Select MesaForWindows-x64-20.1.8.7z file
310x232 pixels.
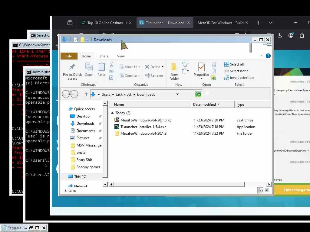pos(146,120)
